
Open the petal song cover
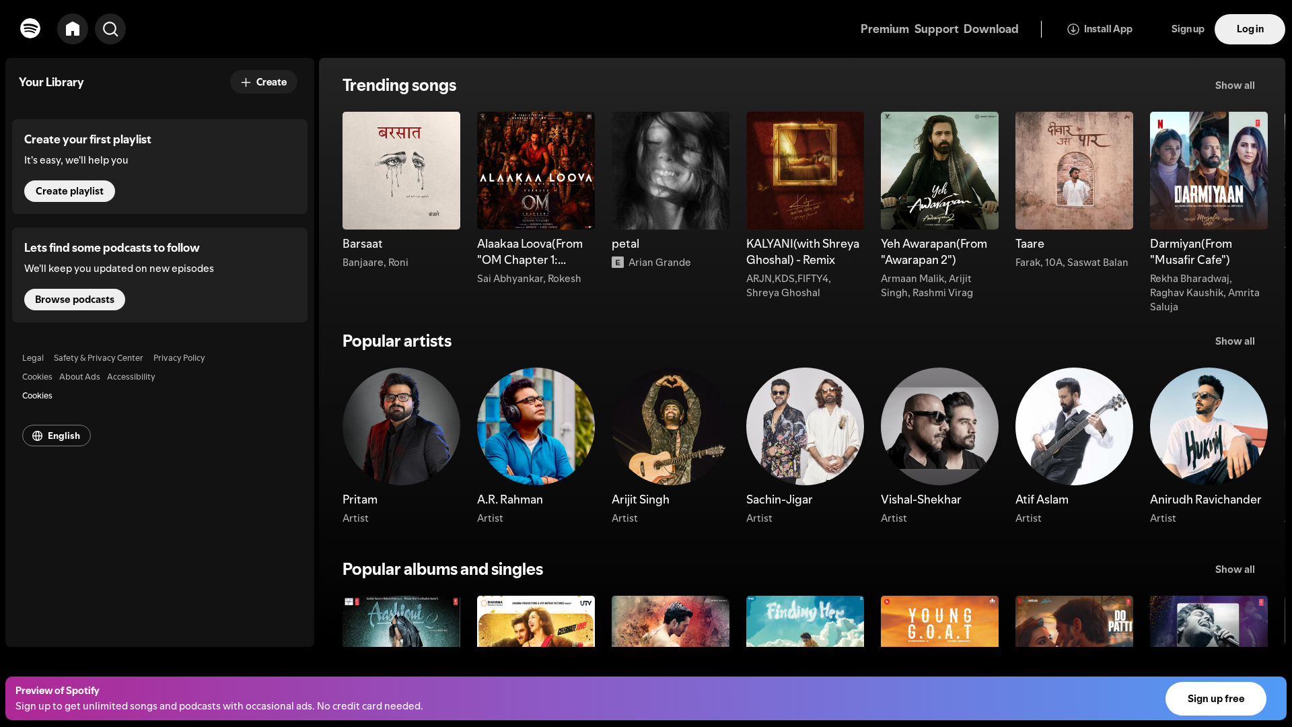click(x=670, y=171)
